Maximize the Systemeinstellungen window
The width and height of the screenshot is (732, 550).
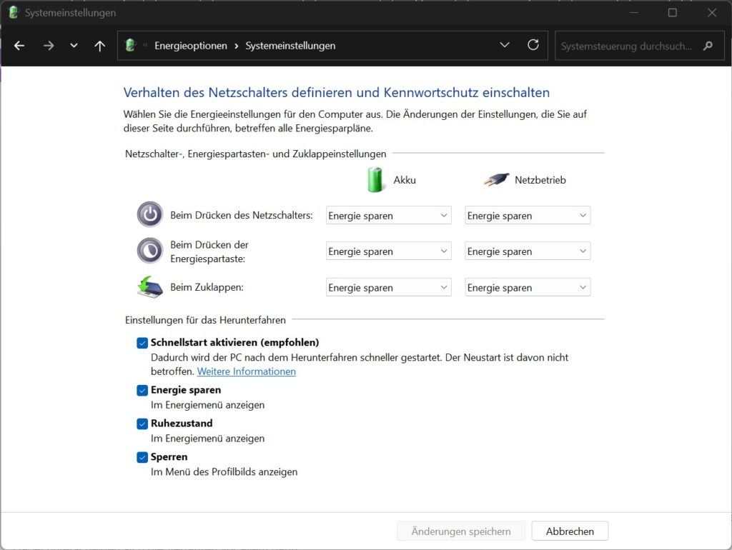pyautogui.click(x=672, y=13)
